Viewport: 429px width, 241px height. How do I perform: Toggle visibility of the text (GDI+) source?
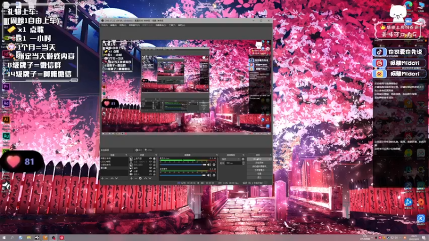(151, 162)
